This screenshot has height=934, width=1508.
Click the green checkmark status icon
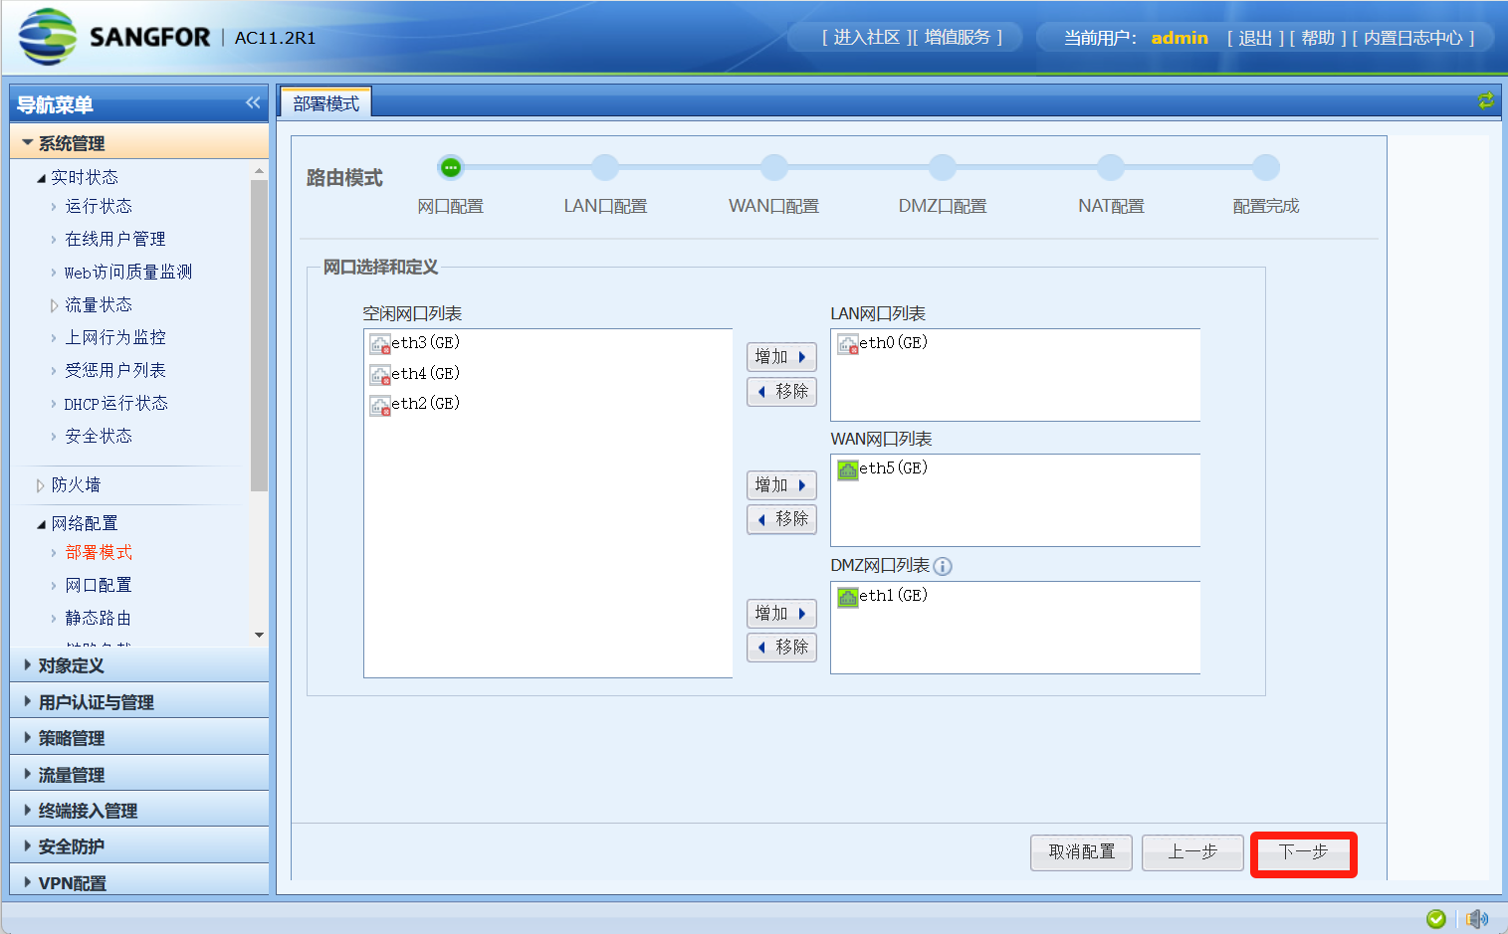1435,918
